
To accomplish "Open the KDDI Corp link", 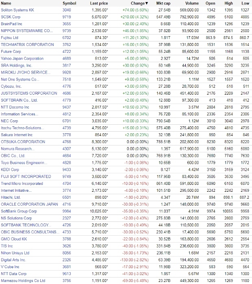I will (x=10, y=169).
